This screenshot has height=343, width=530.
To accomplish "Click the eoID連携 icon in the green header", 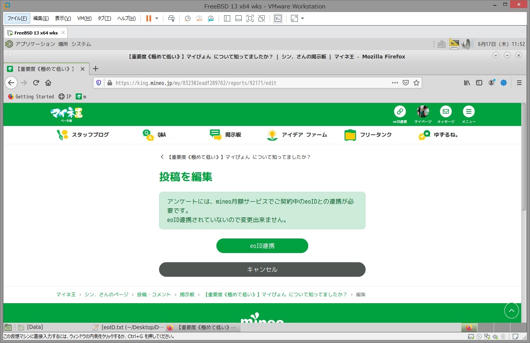I will point(400,112).
